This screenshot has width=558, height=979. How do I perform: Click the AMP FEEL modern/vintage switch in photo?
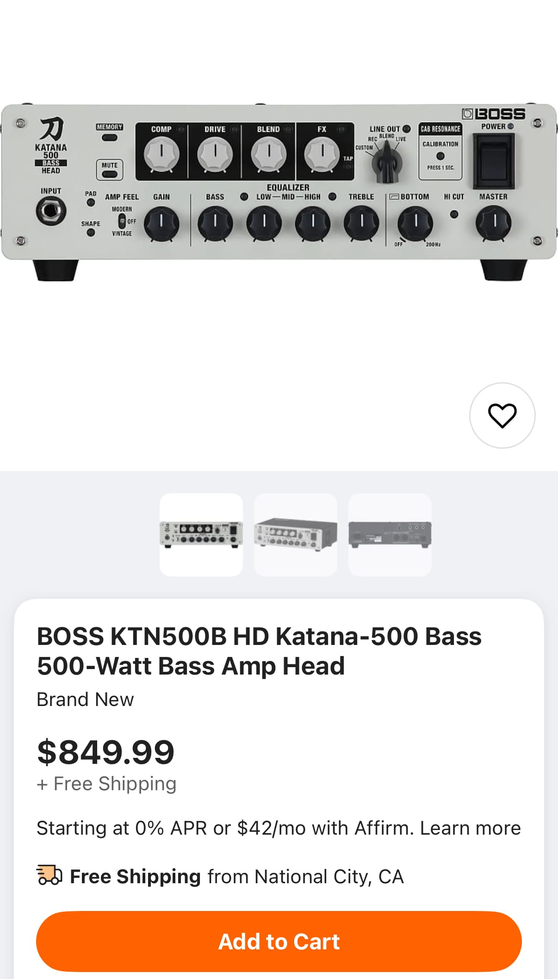point(122,221)
